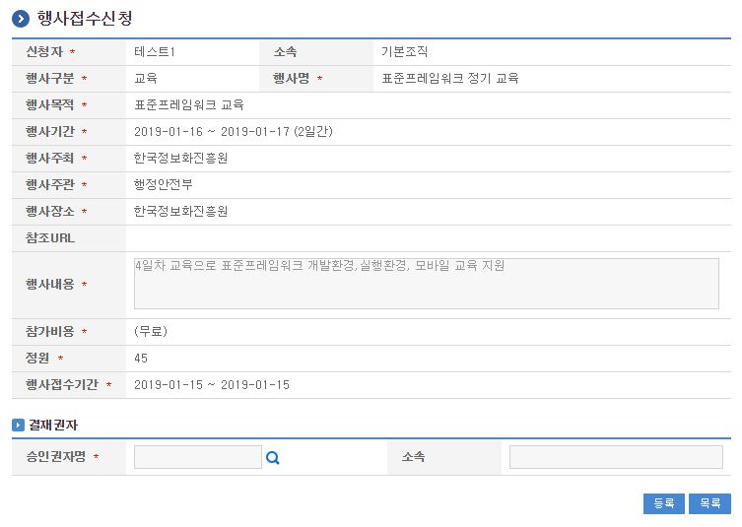The image size is (742, 527).
Task: Click the 결재권자 section heading
Action: point(53,425)
